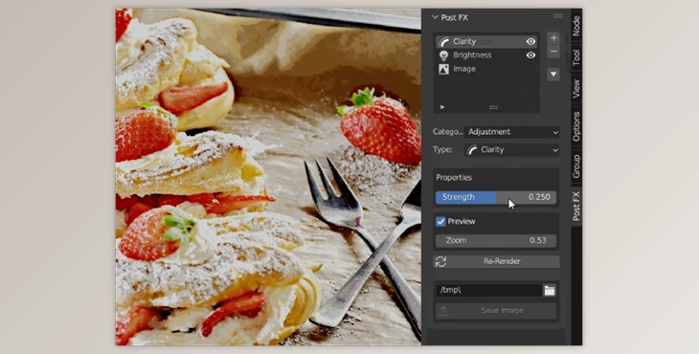Hide the Clarity effect with eye icon

(530, 42)
